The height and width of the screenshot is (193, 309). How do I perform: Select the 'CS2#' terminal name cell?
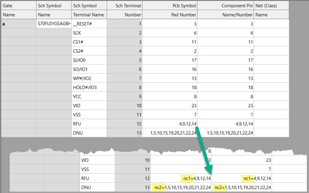(89, 51)
